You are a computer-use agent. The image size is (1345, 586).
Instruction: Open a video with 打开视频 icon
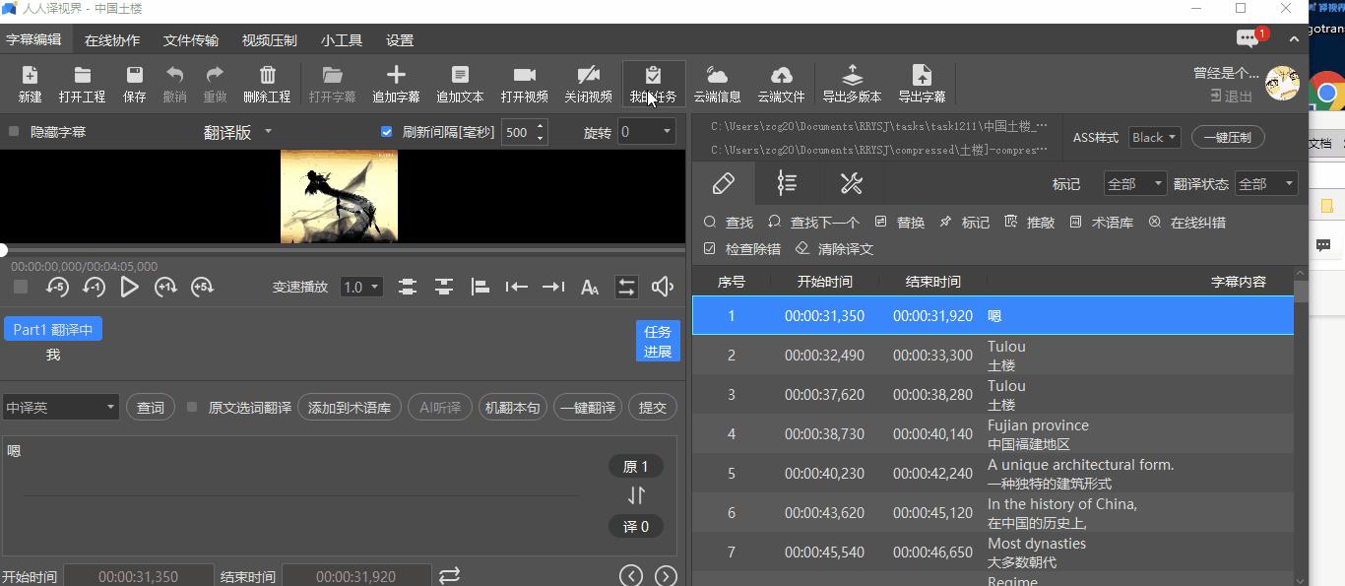point(524,84)
